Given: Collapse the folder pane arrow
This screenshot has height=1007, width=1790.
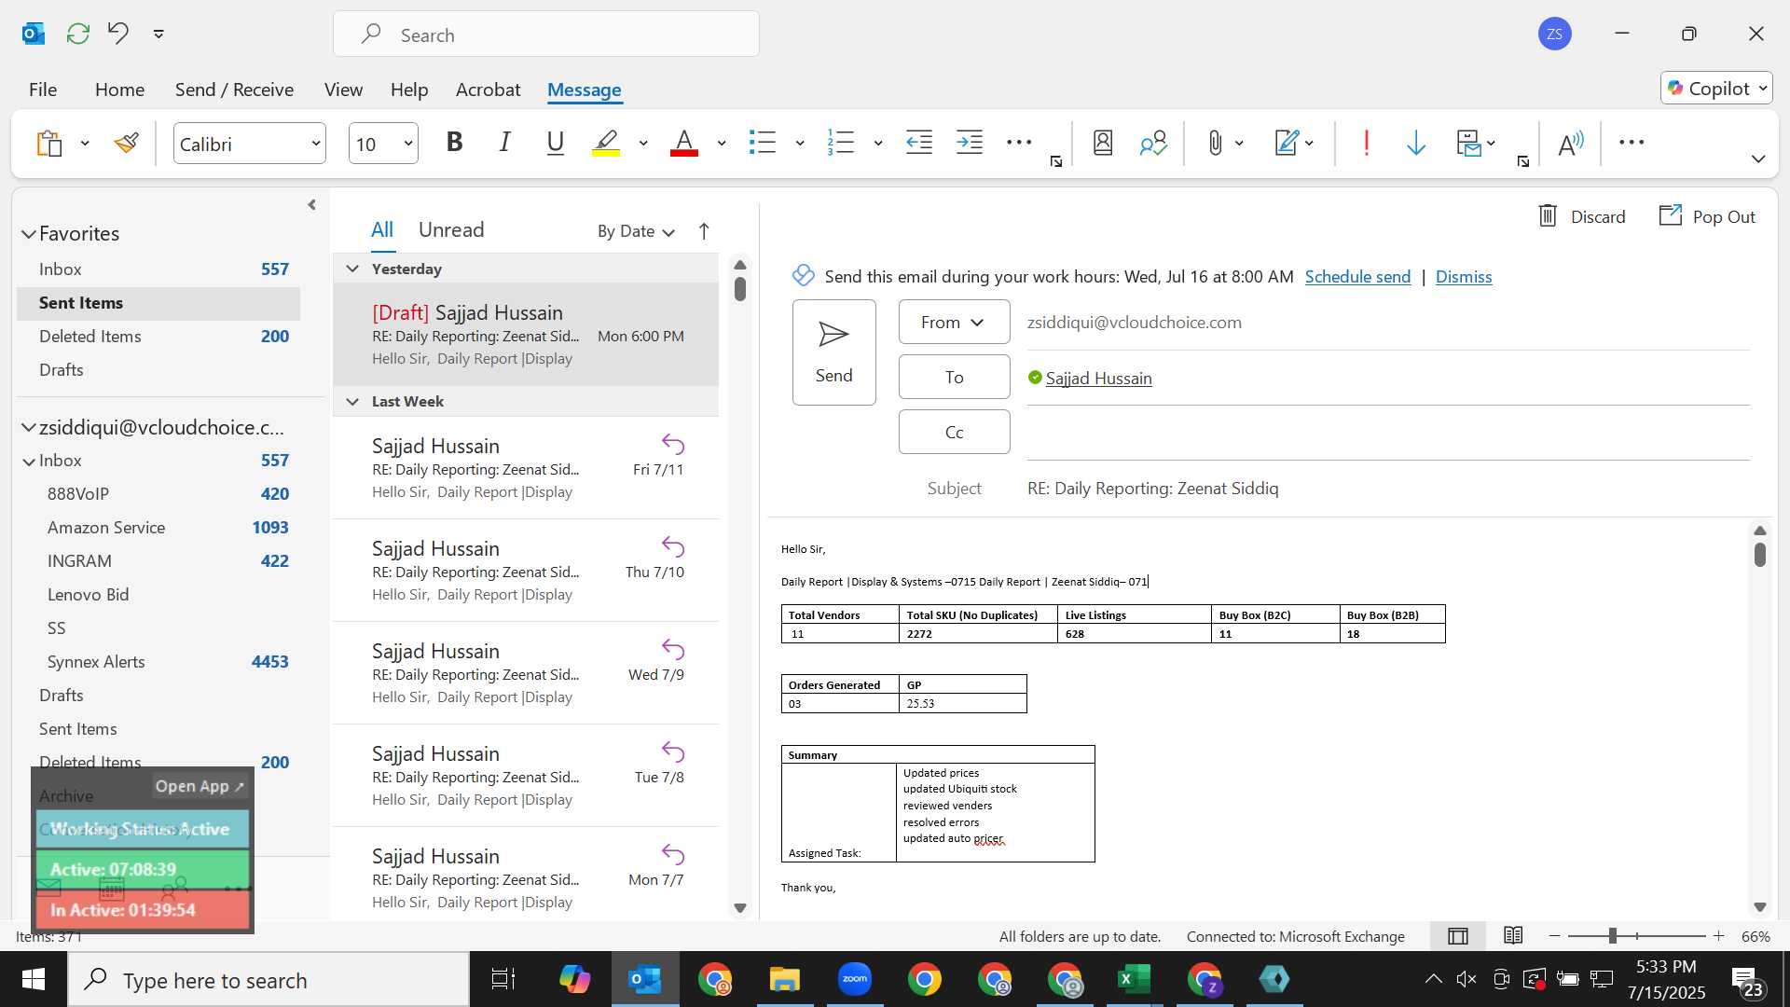Looking at the screenshot, I should 311,204.
